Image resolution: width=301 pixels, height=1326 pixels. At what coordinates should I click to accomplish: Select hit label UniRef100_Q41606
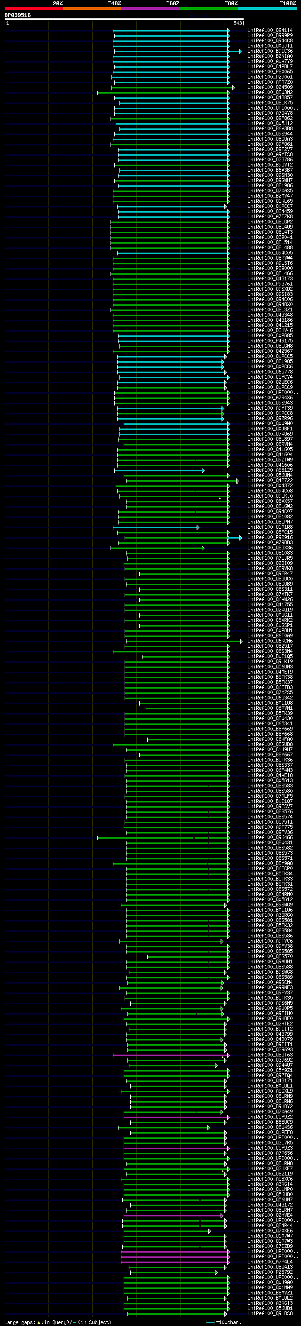click(x=270, y=465)
